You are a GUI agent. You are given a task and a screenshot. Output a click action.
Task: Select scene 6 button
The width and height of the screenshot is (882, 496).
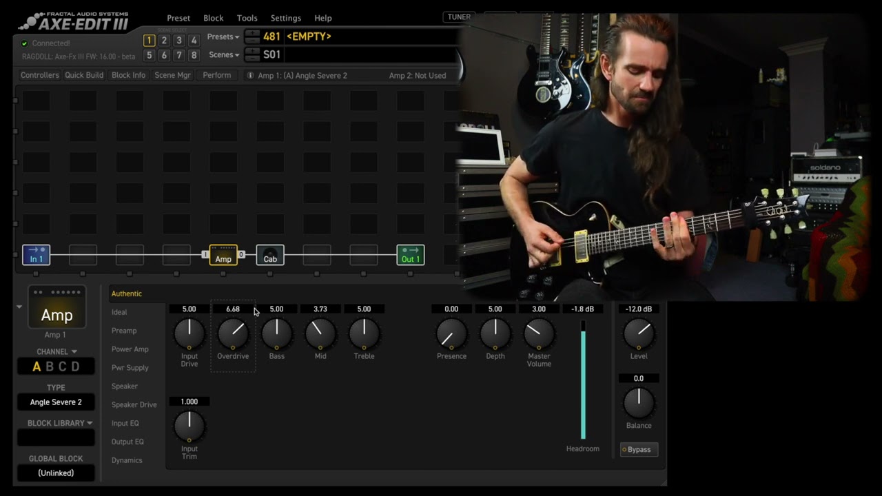pyautogui.click(x=164, y=55)
